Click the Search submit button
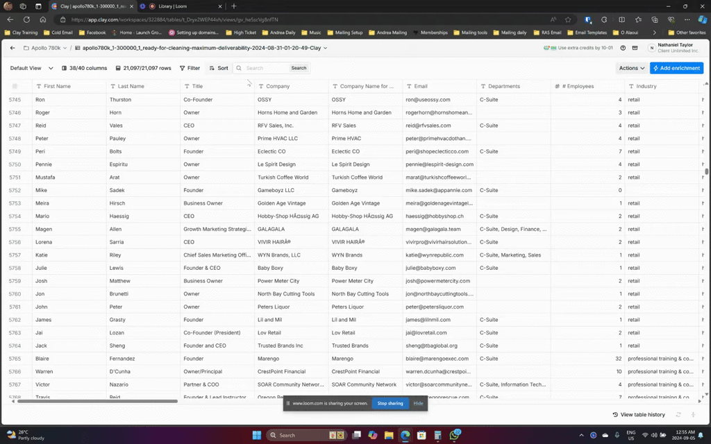Screen dimensions: 711x444 [x=299, y=68]
